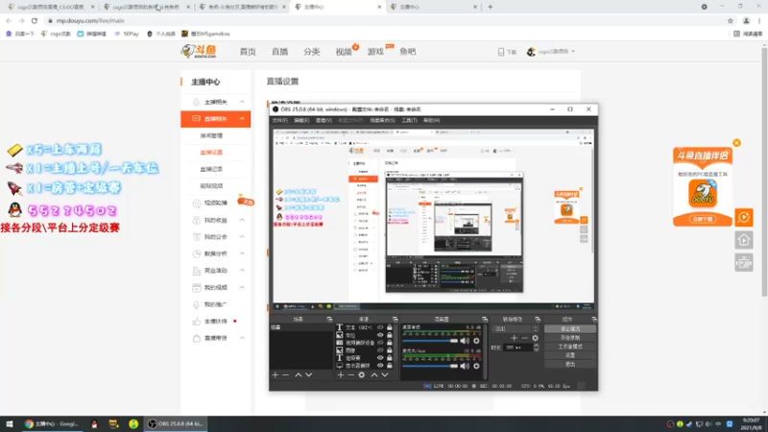The image size is (768, 432).
Task: Open user account dropdown in Douyu header
Action: pos(551,52)
